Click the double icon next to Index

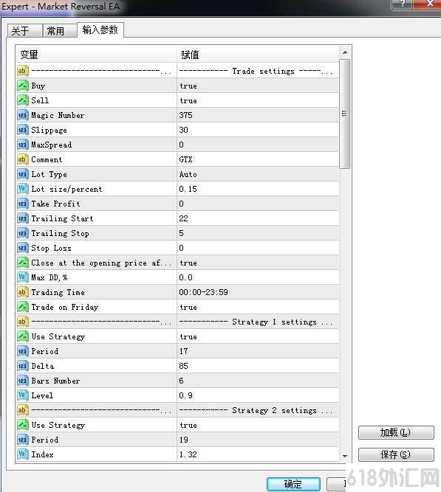coord(23,454)
